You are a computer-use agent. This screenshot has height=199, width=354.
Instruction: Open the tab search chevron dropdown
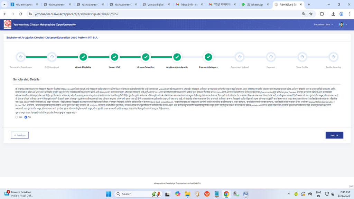[x=4, y=4]
